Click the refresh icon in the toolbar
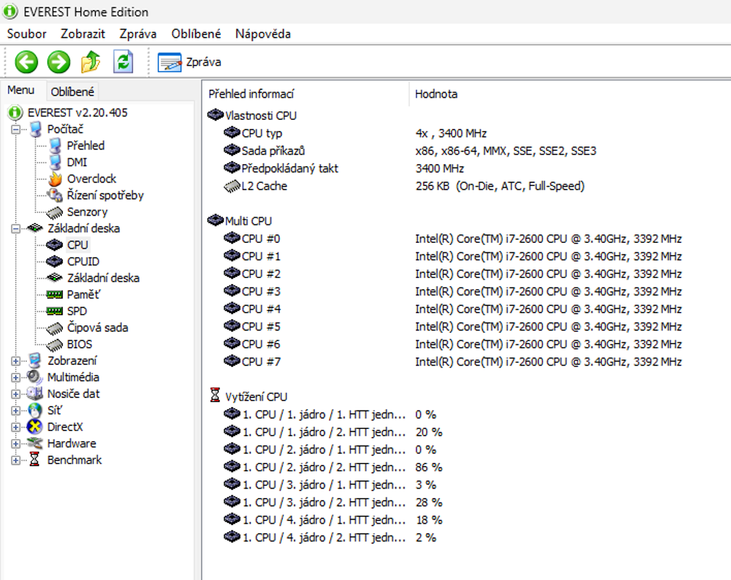 (123, 62)
